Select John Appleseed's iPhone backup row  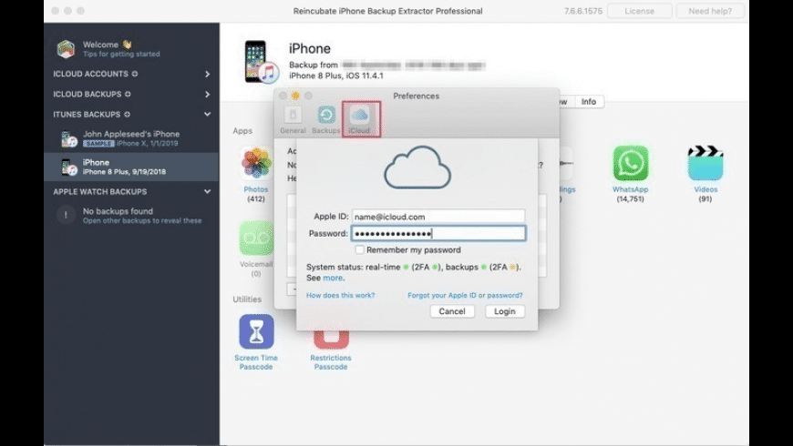[x=131, y=138]
